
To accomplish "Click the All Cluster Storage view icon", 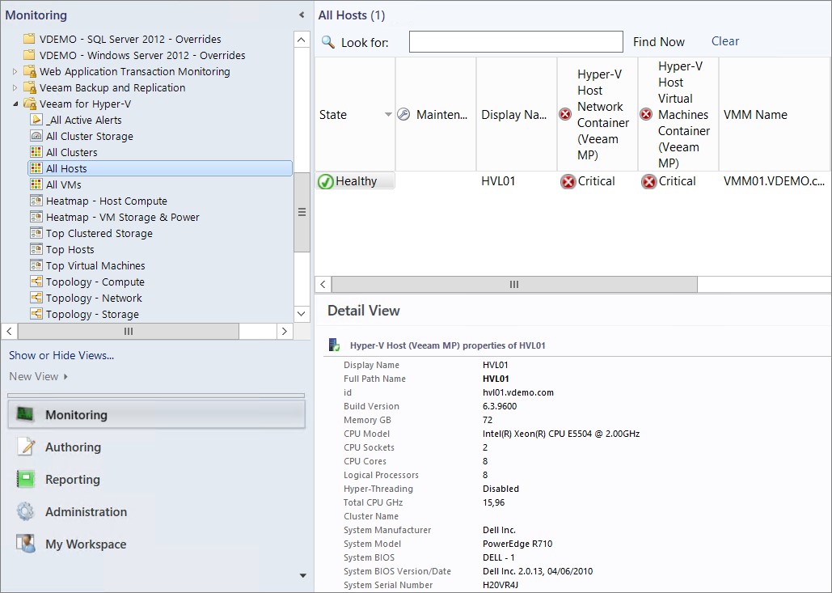I will point(36,136).
